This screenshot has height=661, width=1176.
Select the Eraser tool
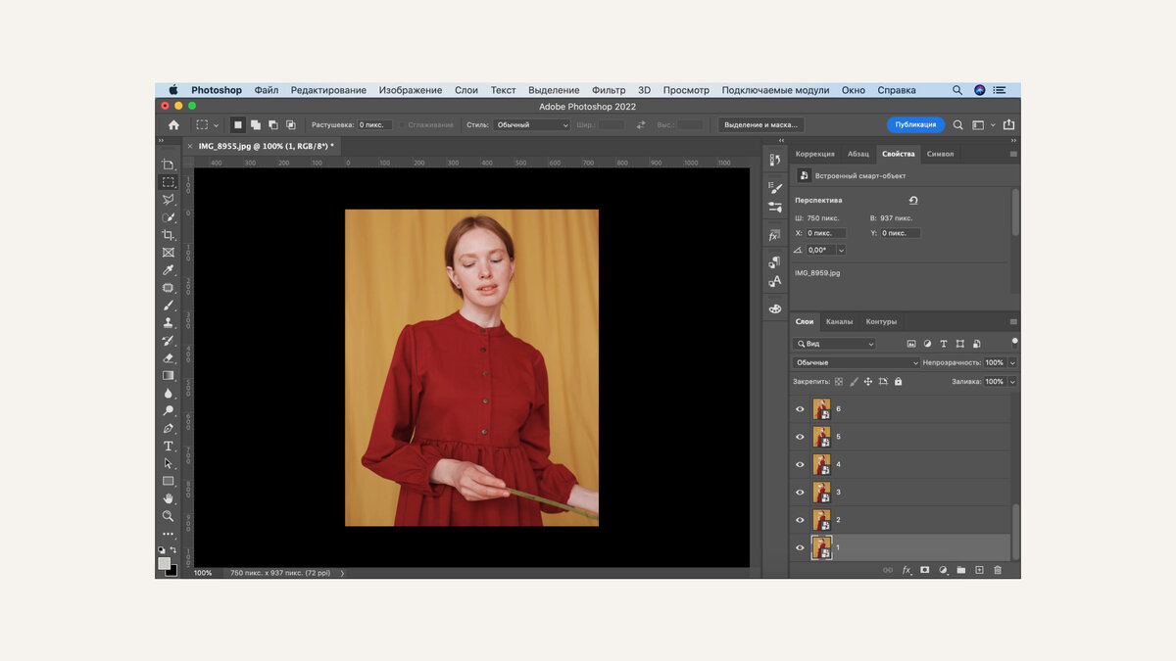pyautogui.click(x=169, y=357)
